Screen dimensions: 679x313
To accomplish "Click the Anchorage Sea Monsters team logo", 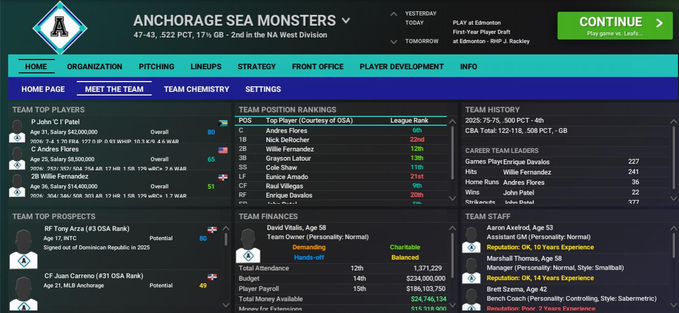I will pos(60,28).
